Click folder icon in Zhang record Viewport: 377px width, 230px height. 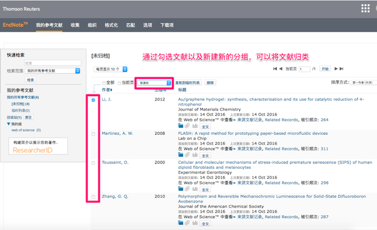click(180, 223)
